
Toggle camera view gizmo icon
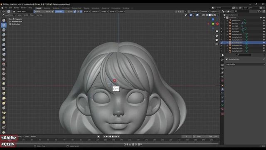[217, 40]
